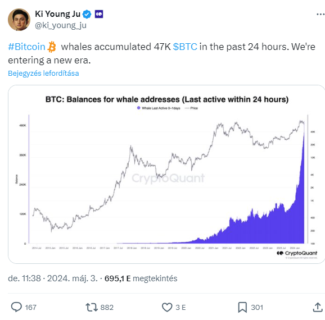Like the post with heart icon

pyautogui.click(x=167, y=307)
